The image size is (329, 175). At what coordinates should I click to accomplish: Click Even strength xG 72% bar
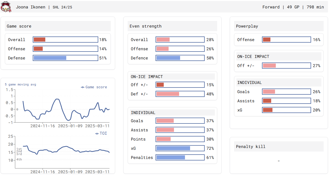click(180, 148)
